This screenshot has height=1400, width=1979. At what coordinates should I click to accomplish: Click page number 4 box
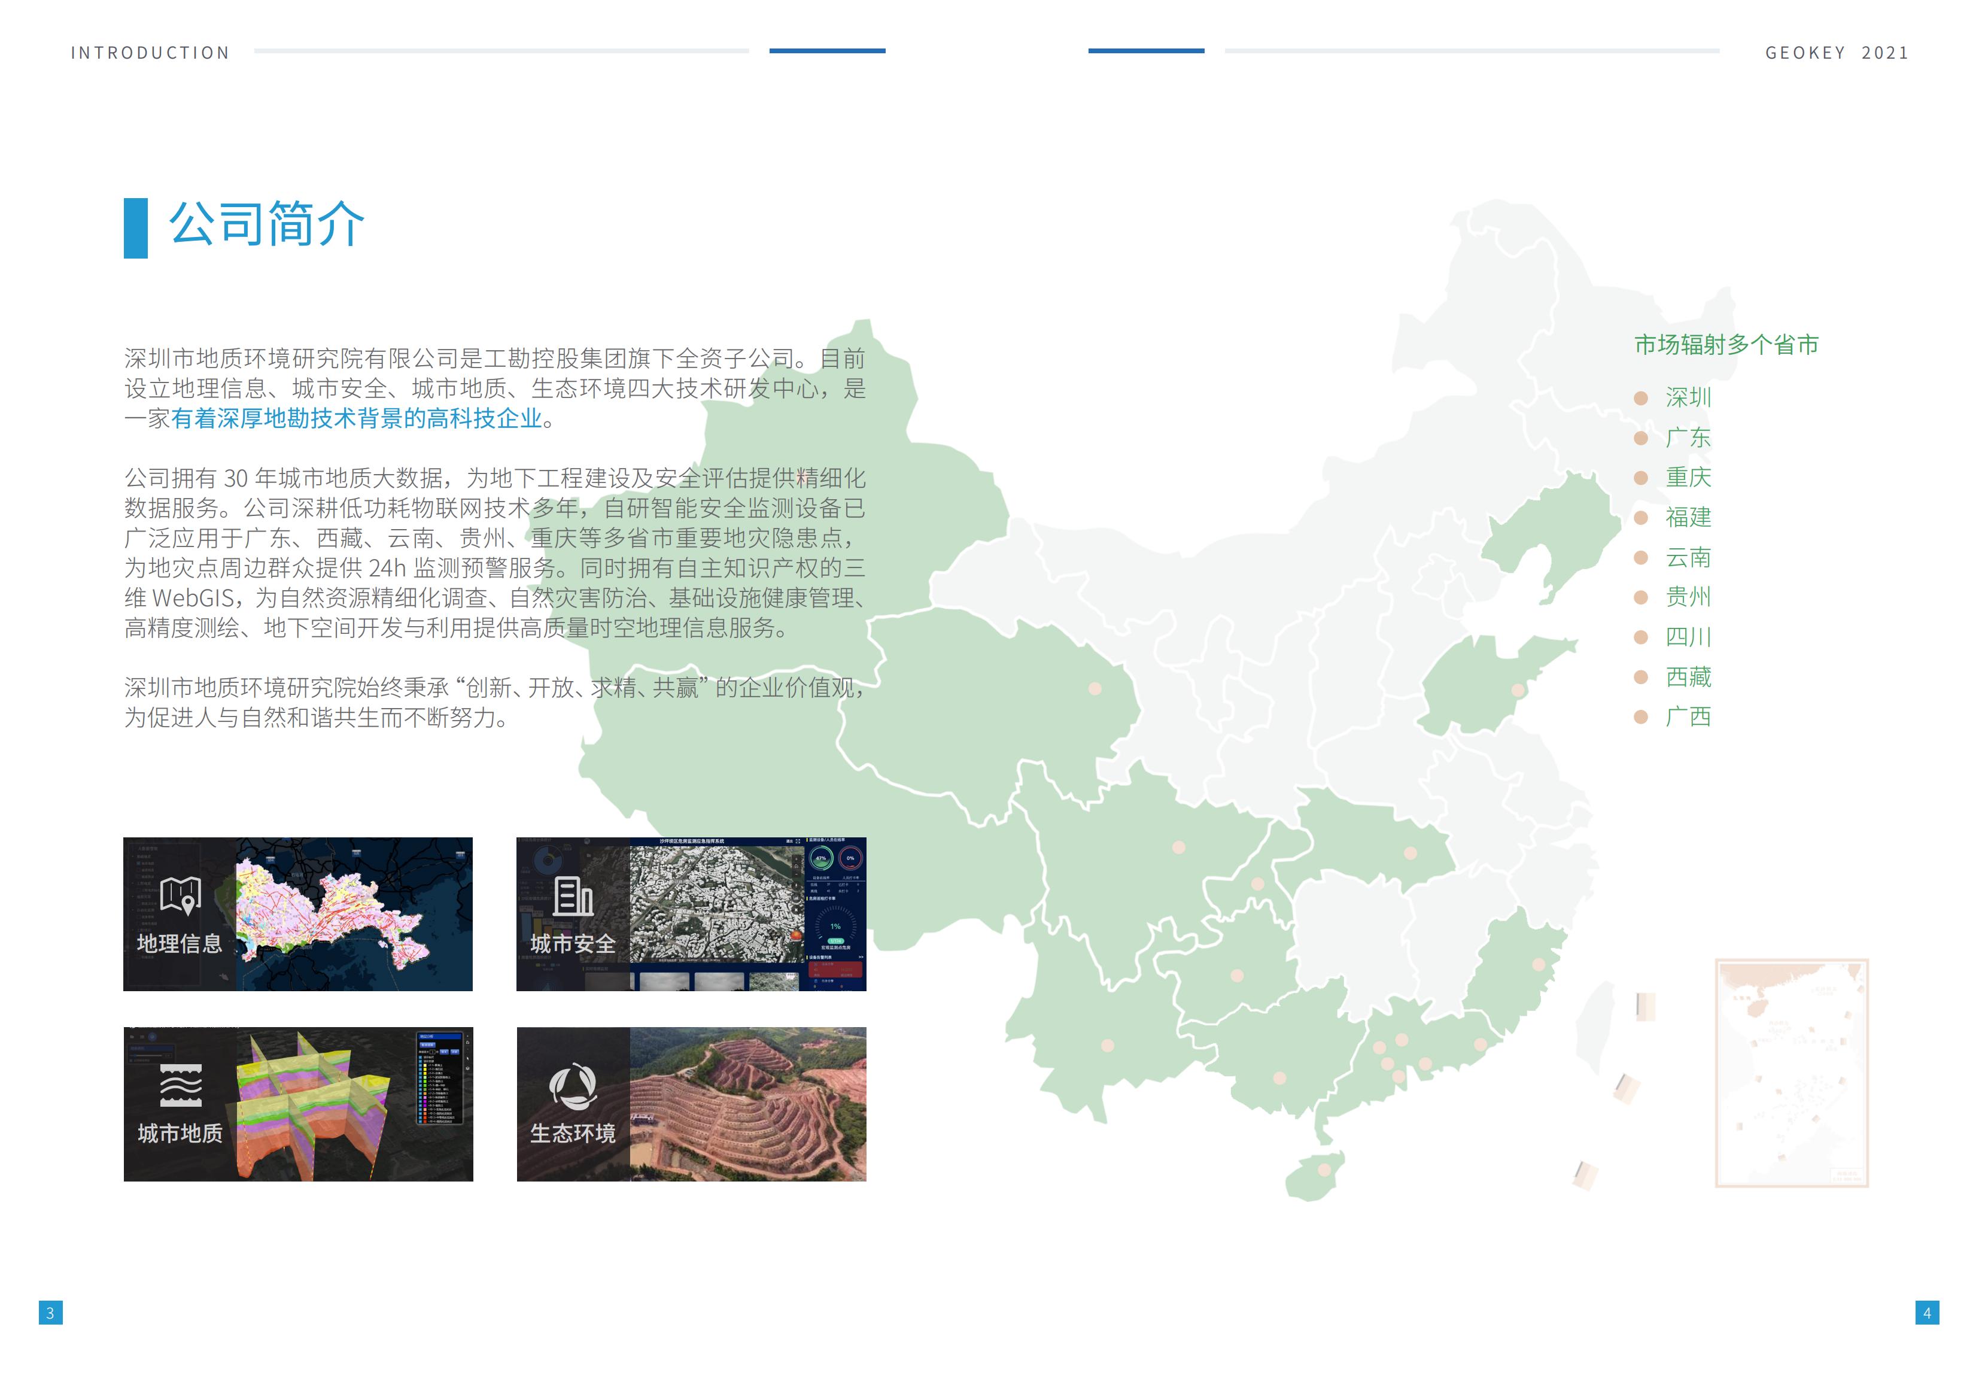pos(1928,1313)
